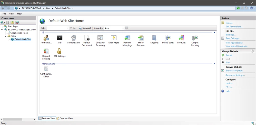Expand the Default Web Site tree node
Screen dimensions: 256x125
click(9, 39)
